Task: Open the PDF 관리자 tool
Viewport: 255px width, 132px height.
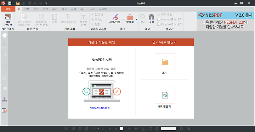Action: tap(8, 20)
